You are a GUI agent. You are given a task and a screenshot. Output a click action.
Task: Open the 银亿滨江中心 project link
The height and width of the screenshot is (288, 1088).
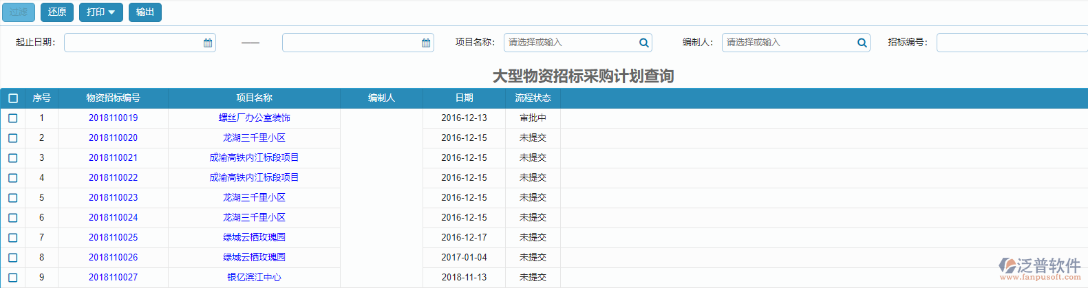click(254, 278)
